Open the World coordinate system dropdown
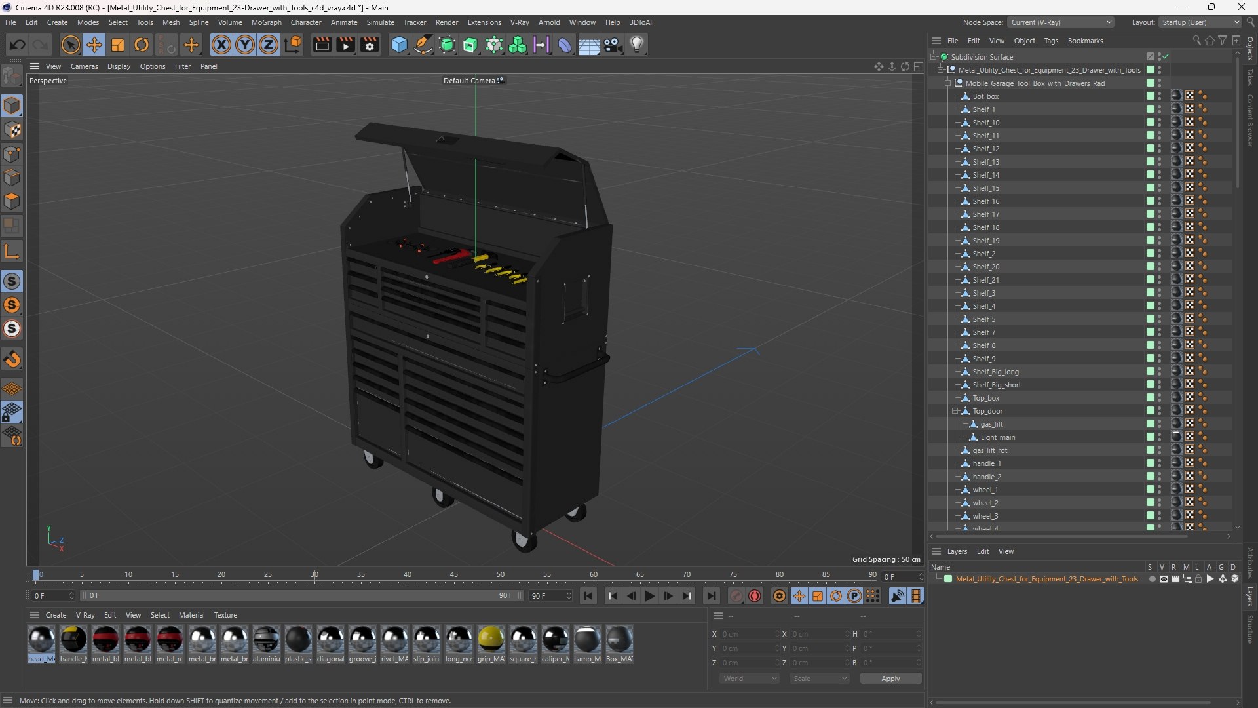This screenshot has height=708, width=1258. [749, 678]
